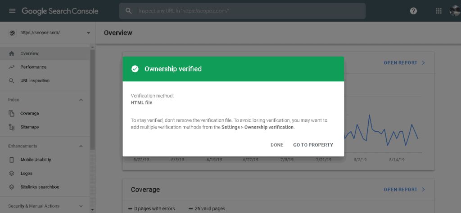Click '0 pages with errors' legend

152,209
